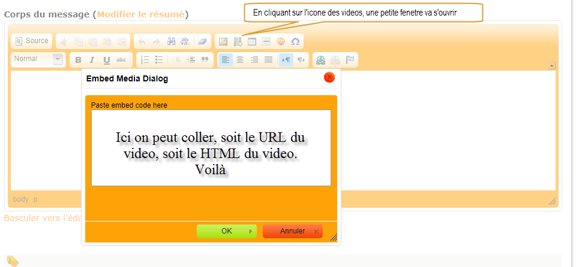Align text right

(x=254, y=60)
